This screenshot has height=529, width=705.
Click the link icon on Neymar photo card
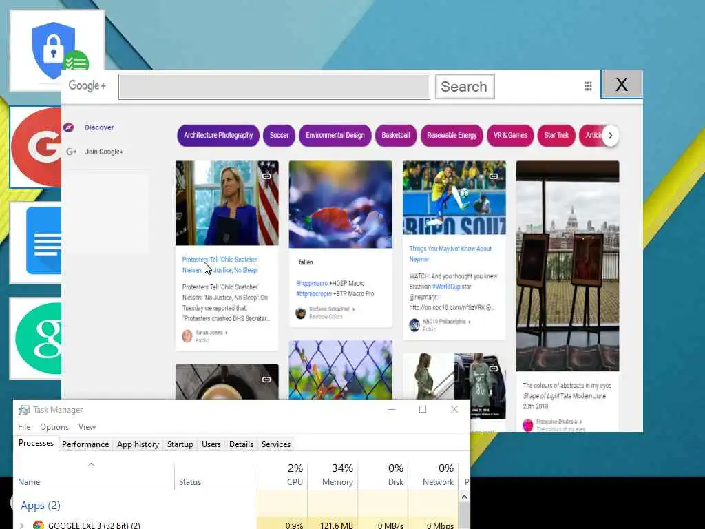click(494, 176)
